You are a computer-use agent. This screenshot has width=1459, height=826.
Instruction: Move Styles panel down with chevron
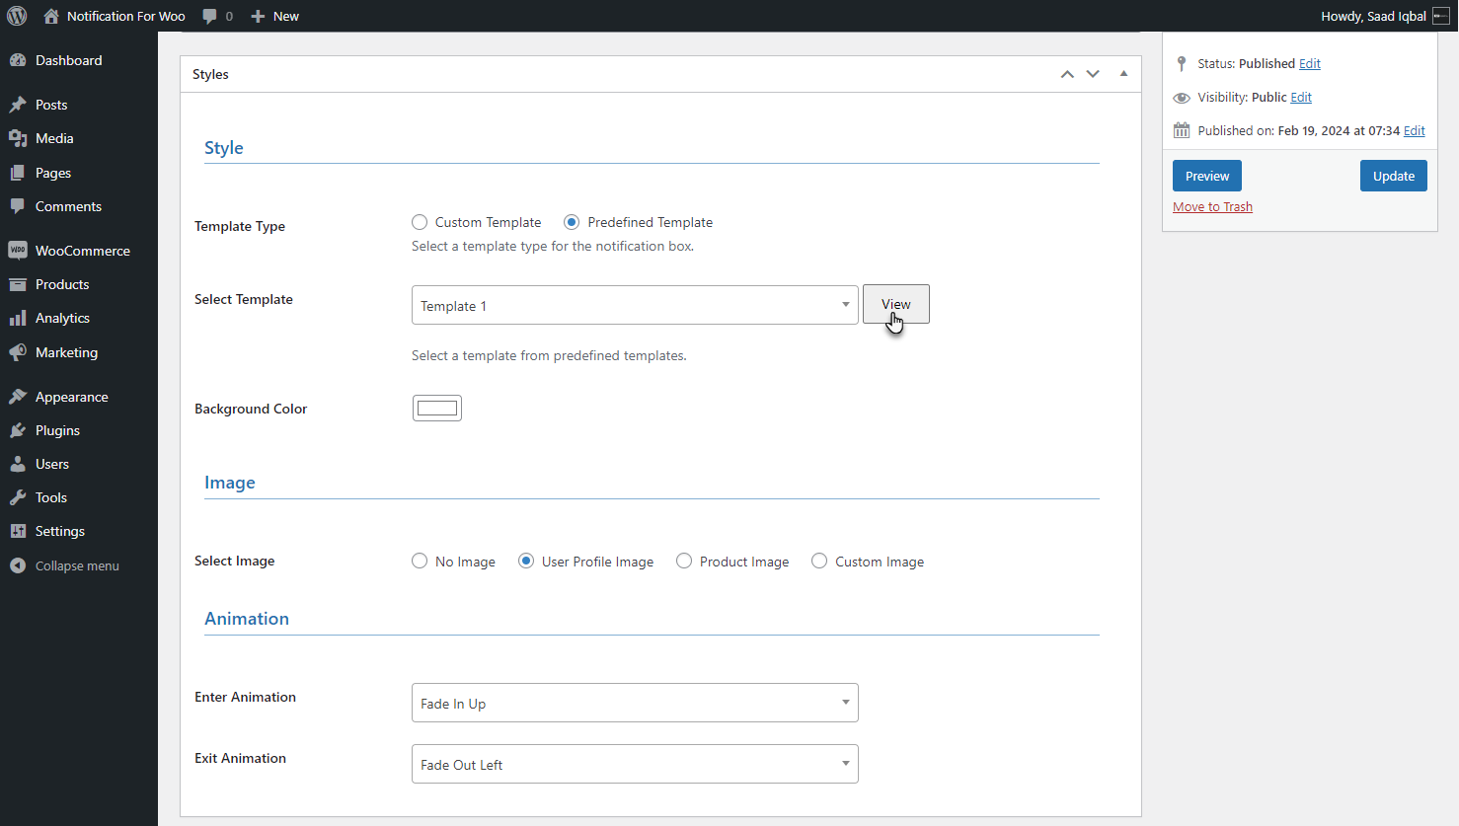coord(1093,74)
